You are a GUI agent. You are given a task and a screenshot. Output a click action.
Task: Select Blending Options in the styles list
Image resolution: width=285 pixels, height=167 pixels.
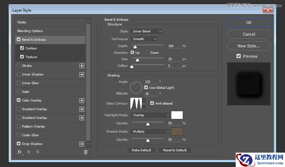30,31
